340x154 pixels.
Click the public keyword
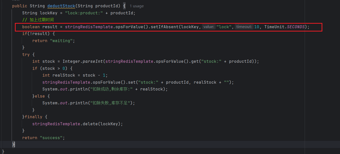[x=20, y=6]
